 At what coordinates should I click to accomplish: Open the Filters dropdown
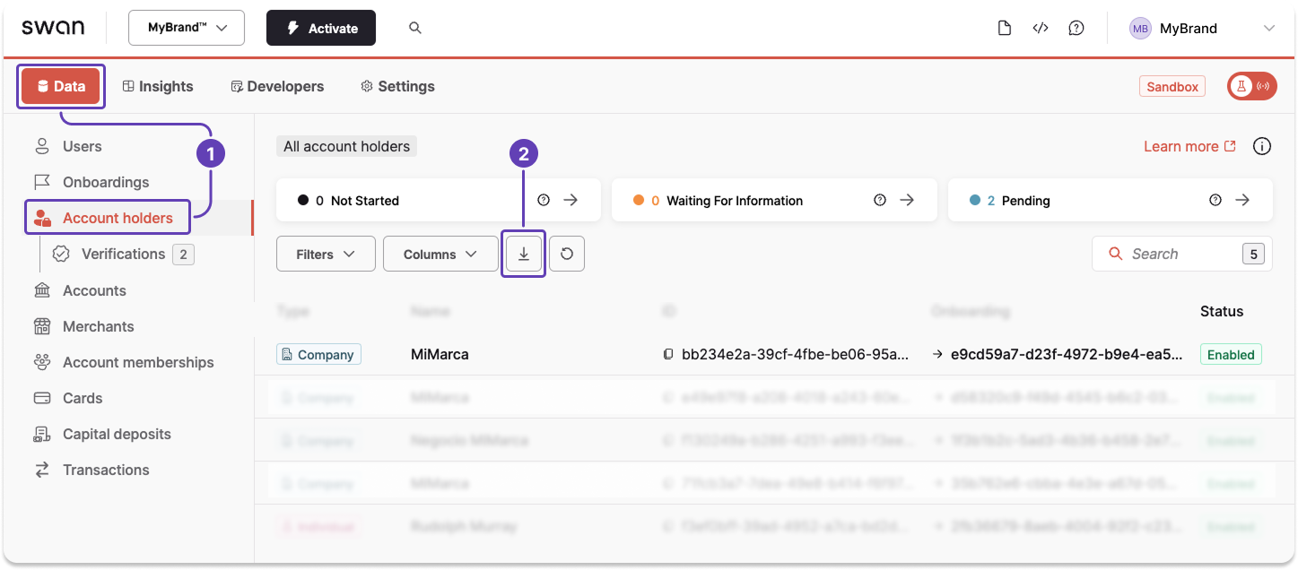[x=326, y=254]
